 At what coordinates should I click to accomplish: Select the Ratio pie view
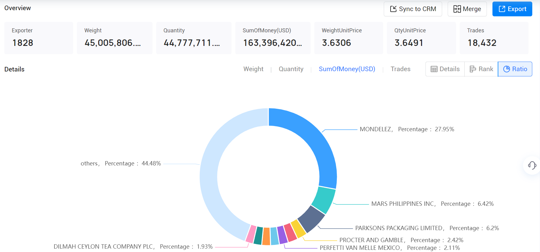[x=515, y=69]
